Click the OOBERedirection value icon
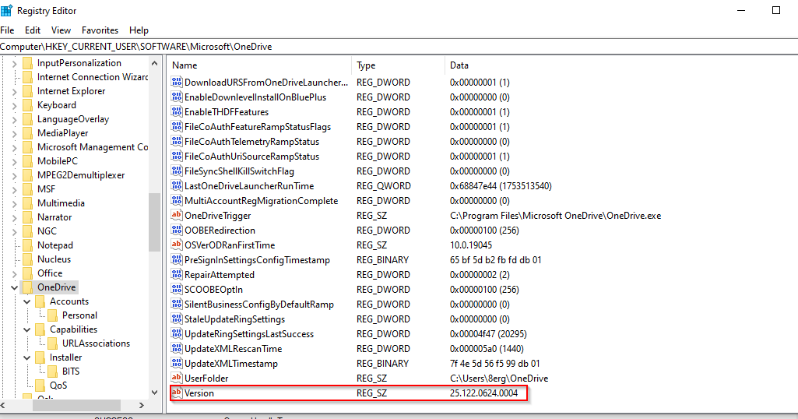The width and height of the screenshot is (798, 419). [x=177, y=230]
